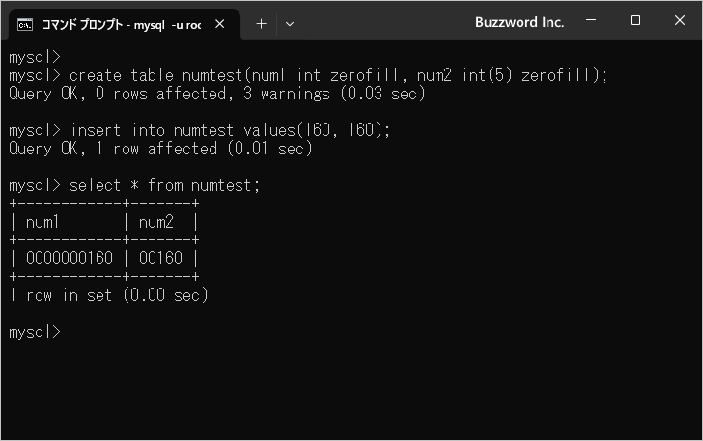Click the 00160 result value
The image size is (703, 441).
pyautogui.click(x=160, y=259)
